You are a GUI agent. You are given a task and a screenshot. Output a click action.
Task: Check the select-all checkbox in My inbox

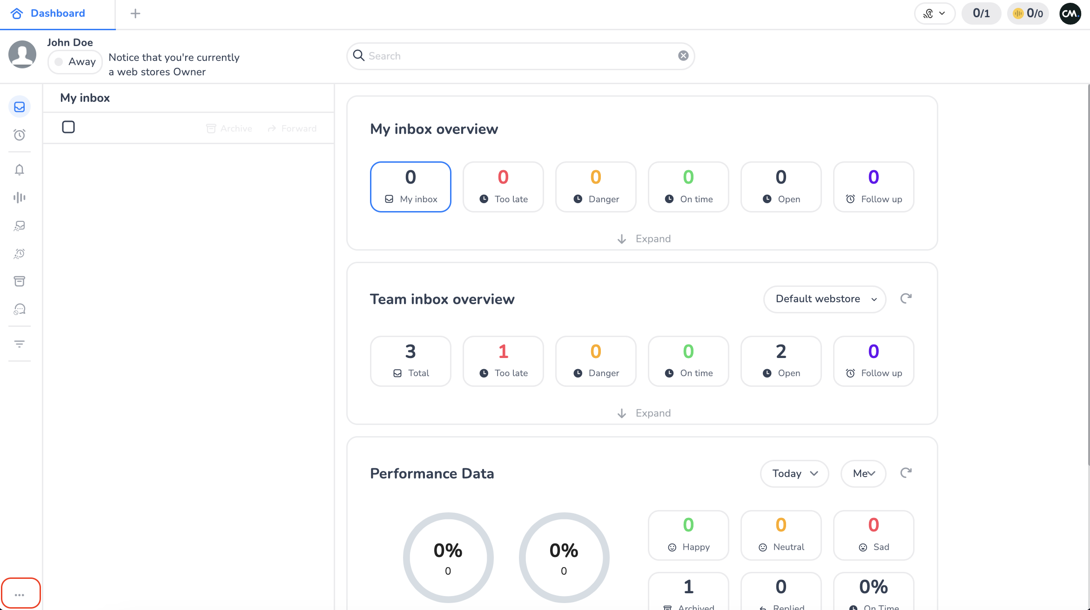[x=68, y=127]
